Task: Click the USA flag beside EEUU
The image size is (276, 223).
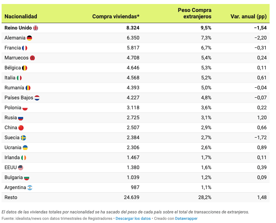Action: pos(21,168)
